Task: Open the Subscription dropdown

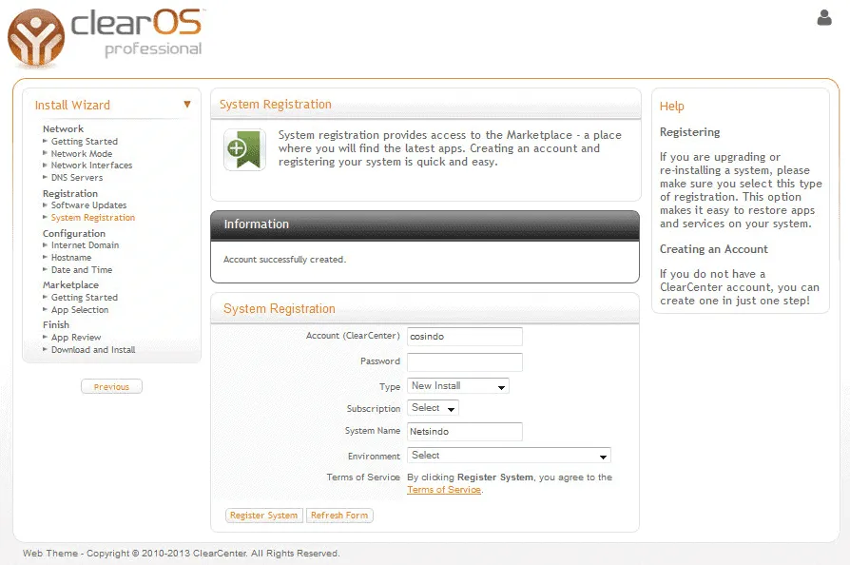Action: (x=433, y=408)
